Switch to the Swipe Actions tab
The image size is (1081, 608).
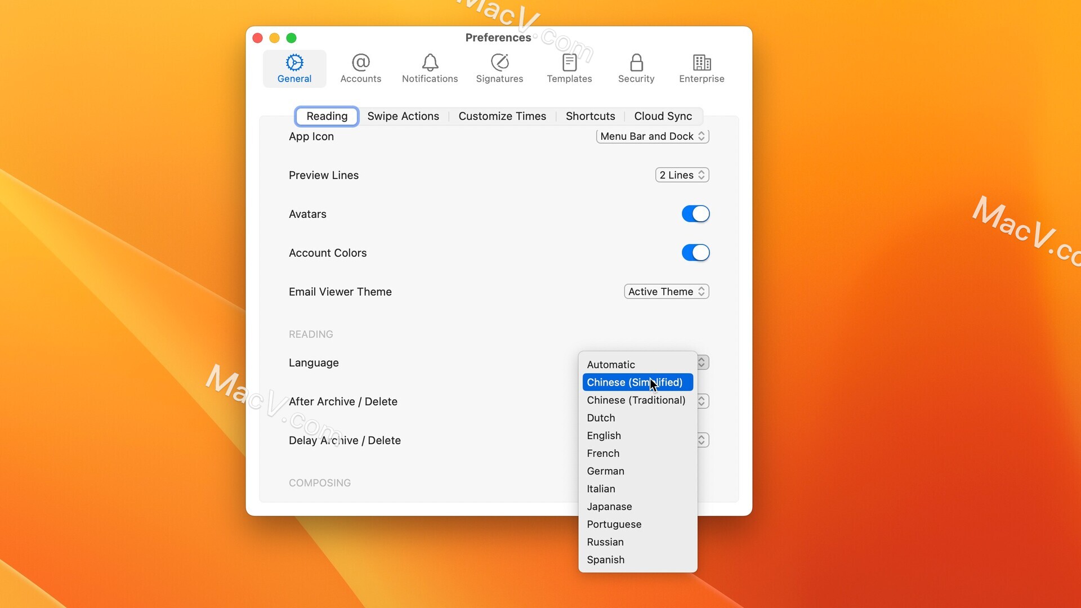pos(403,116)
